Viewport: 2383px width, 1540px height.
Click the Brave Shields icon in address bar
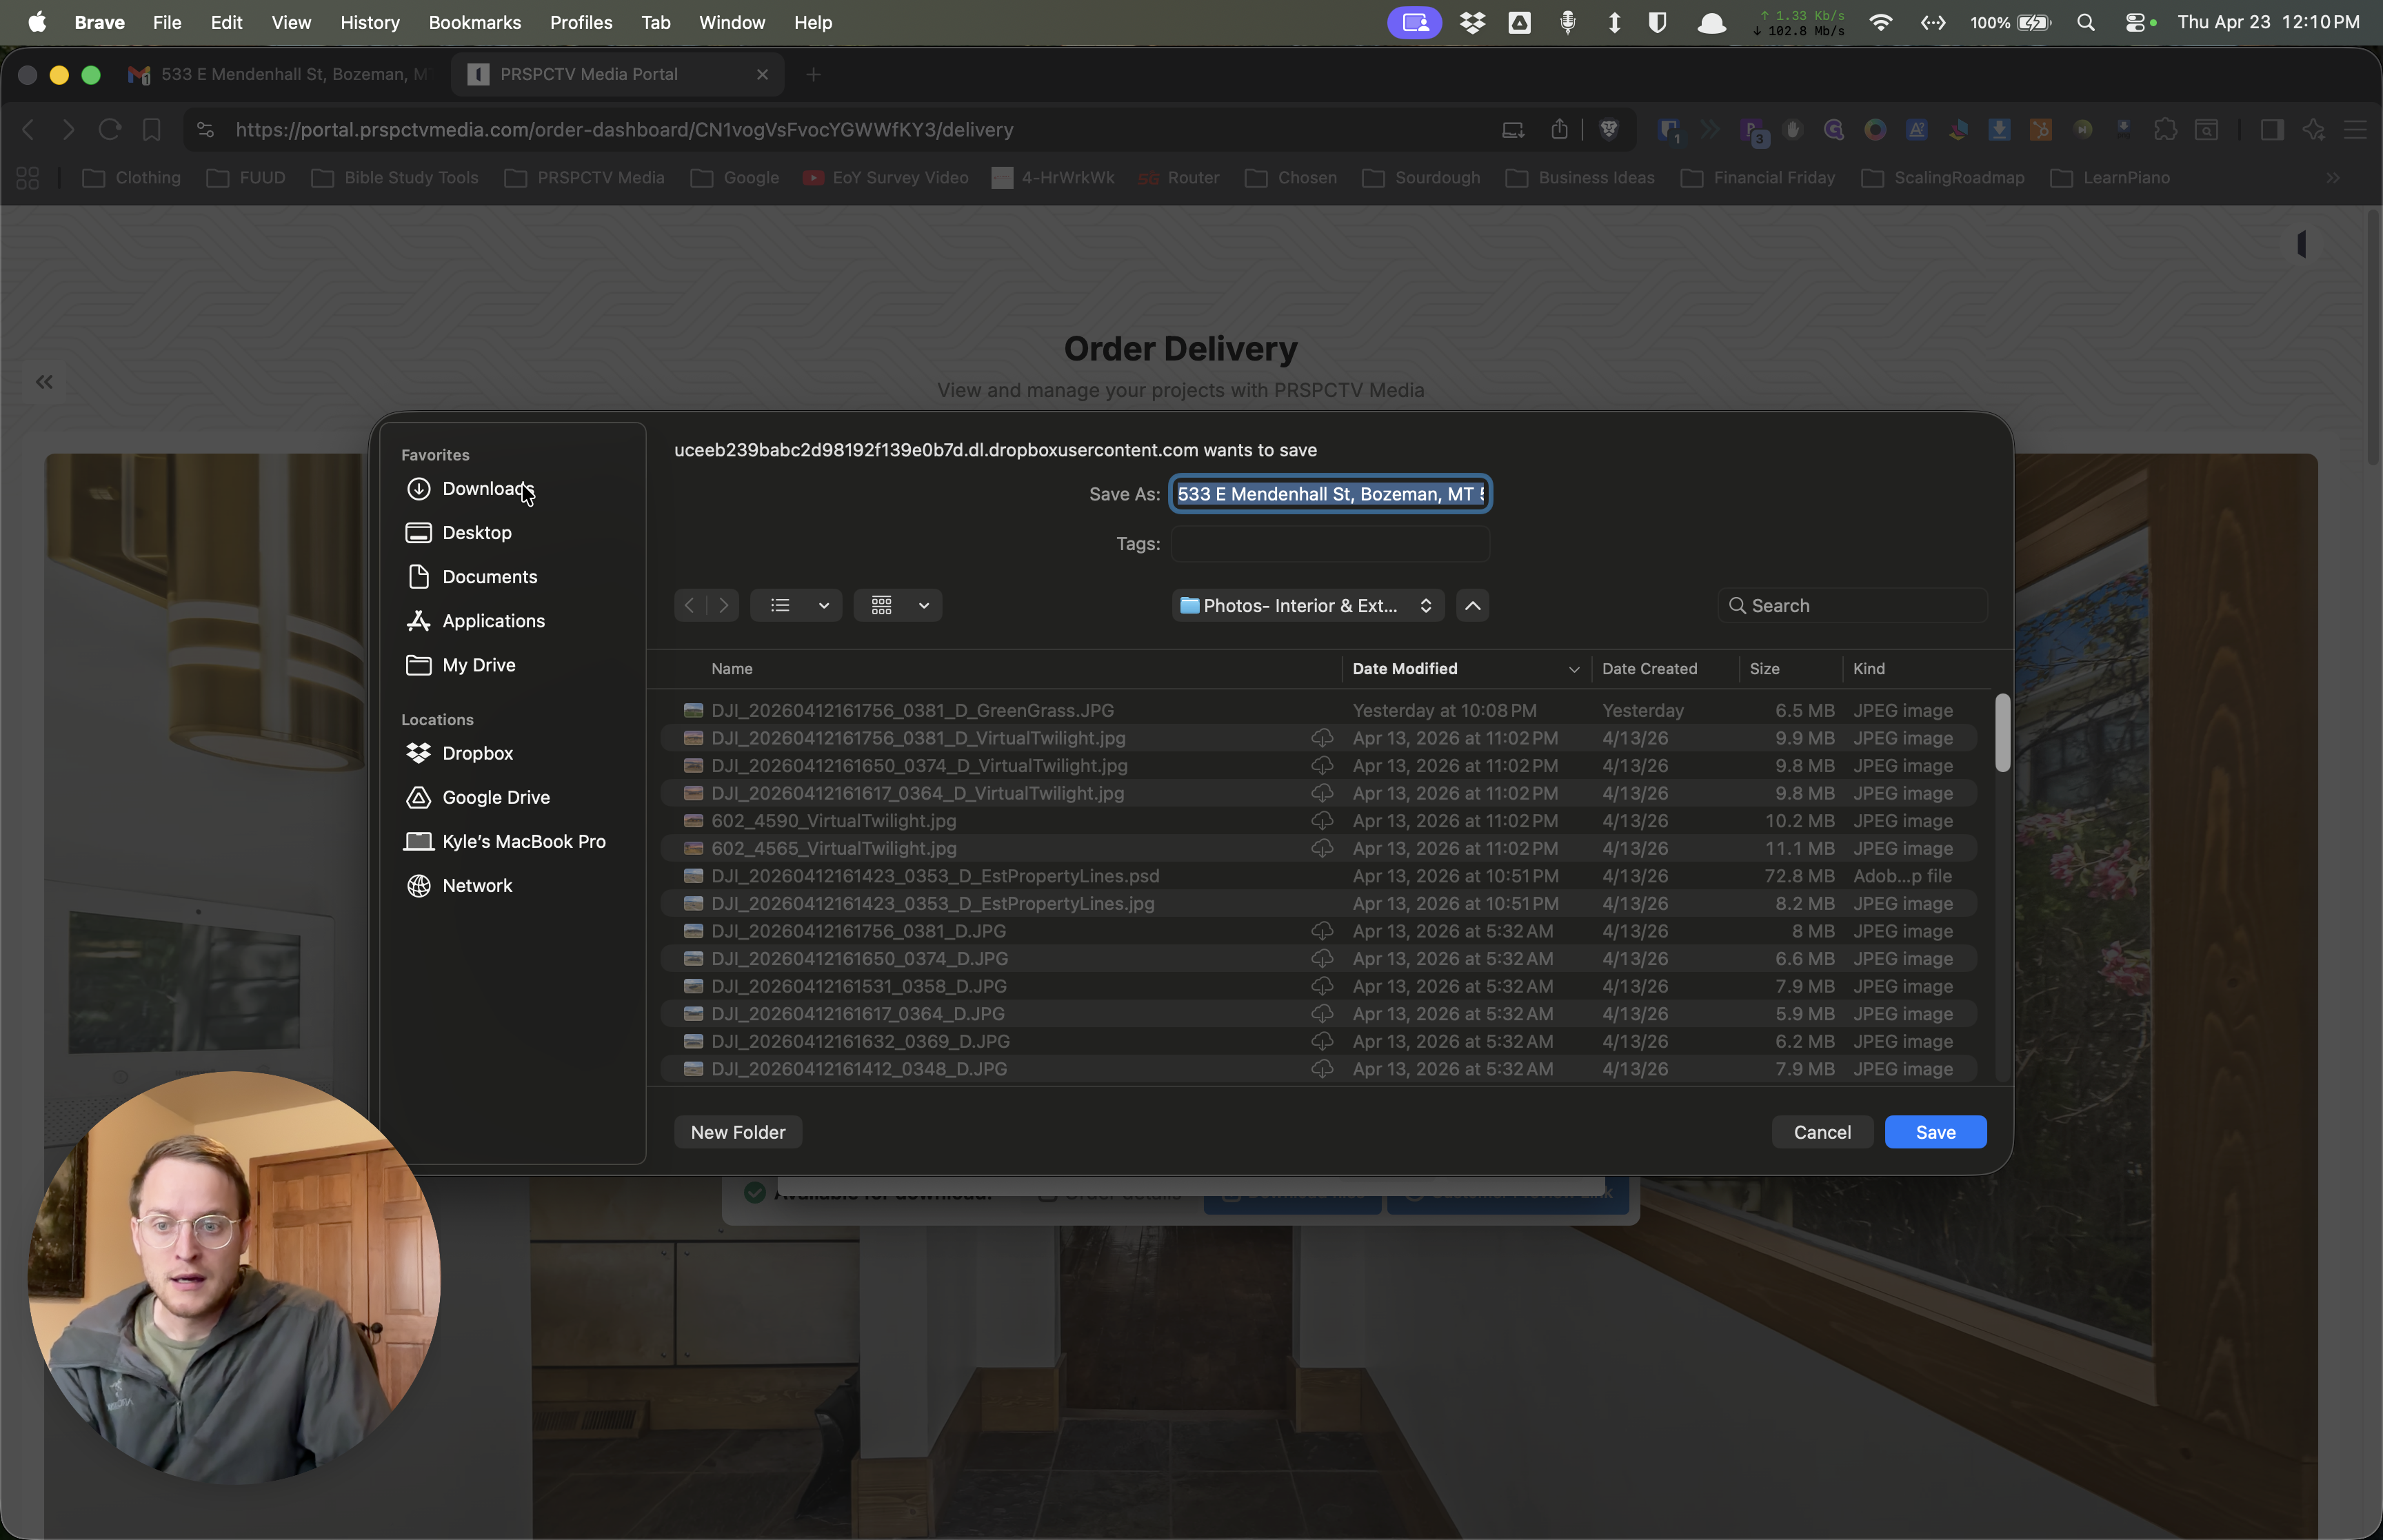[1609, 130]
